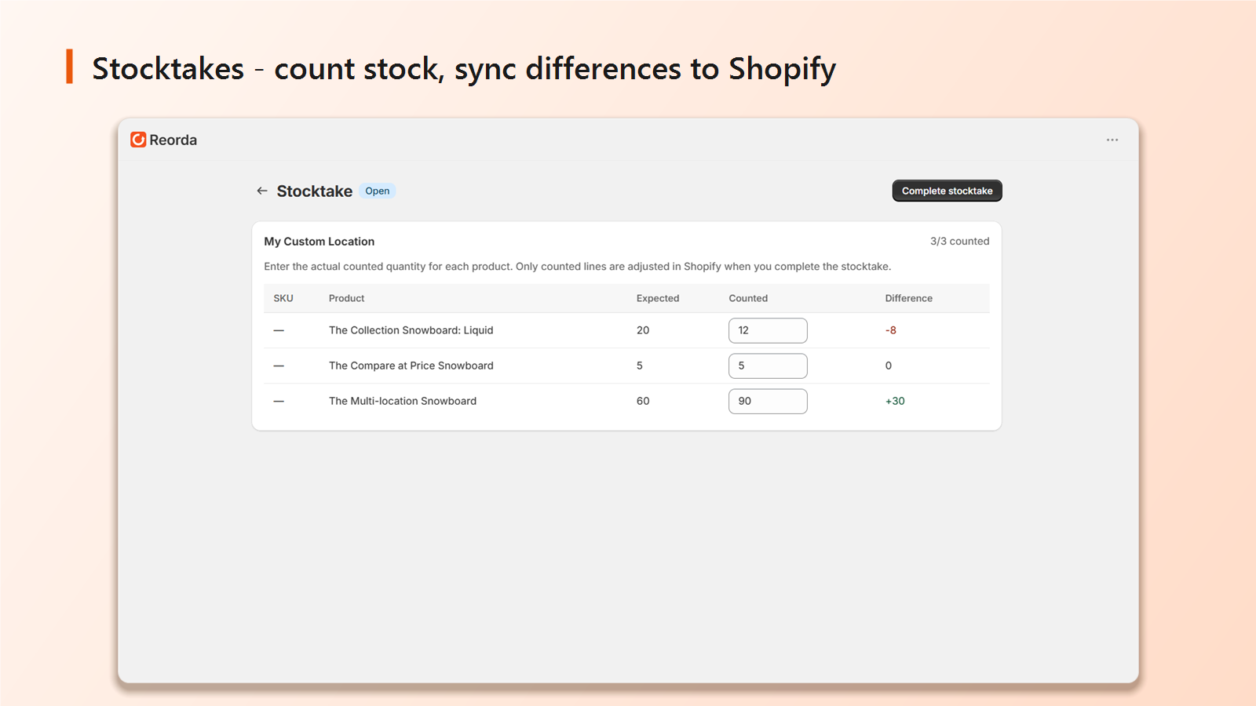Go back using the arrow beside Stocktake
Screen dimensions: 1256x706
pyautogui.click(x=262, y=191)
